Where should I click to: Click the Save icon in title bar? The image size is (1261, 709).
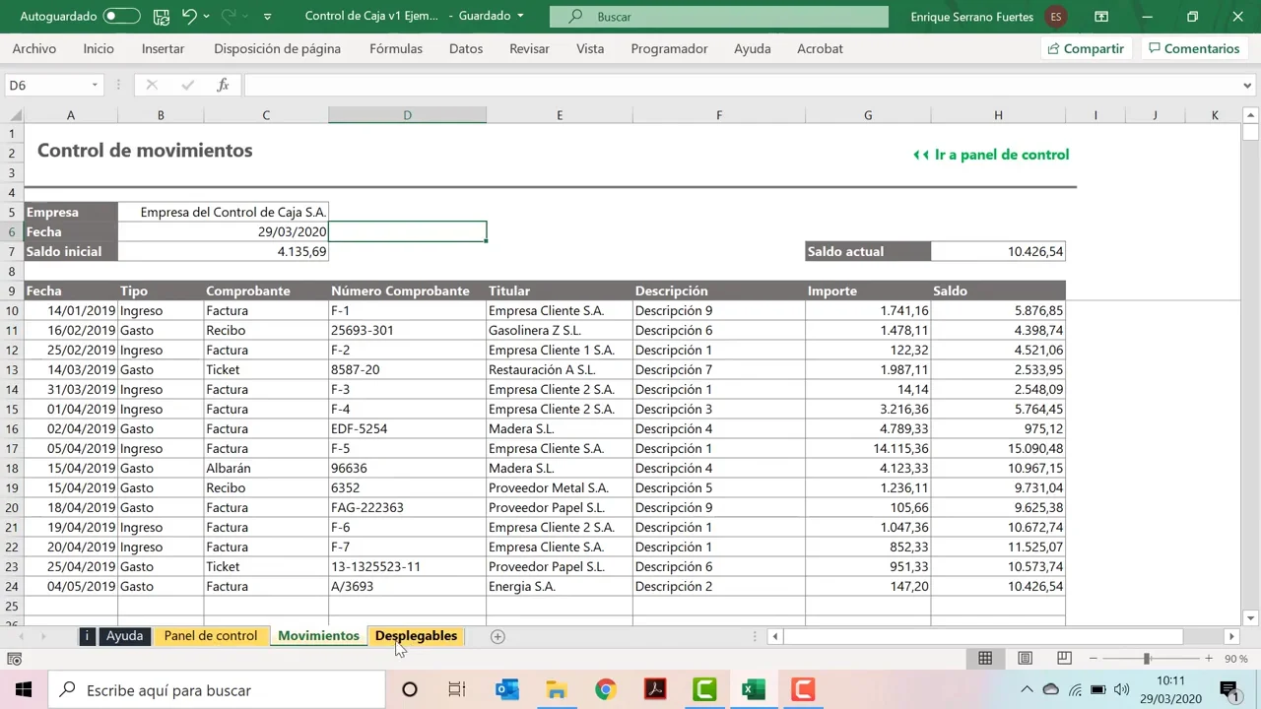pos(162,17)
